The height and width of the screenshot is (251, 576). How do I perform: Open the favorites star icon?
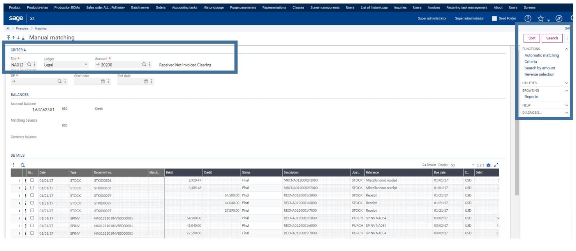pyautogui.click(x=541, y=18)
